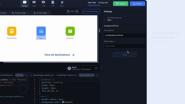The image size is (185, 104).
Task: Open the HotelsPage.module.css tab
Action: 66,75
